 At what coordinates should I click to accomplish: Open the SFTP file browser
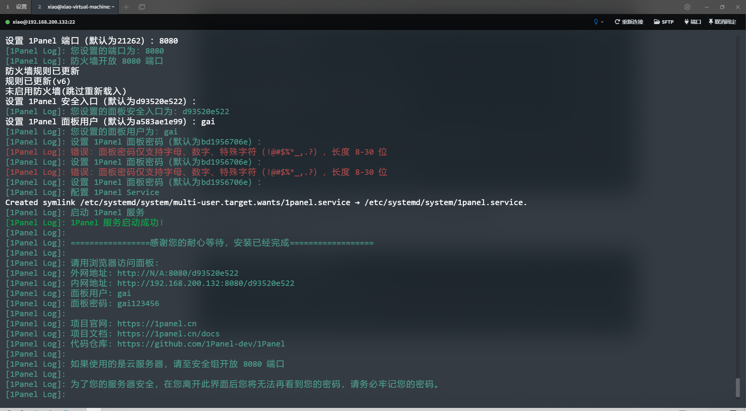point(664,22)
